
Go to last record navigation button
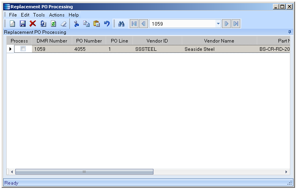[x=236, y=24]
